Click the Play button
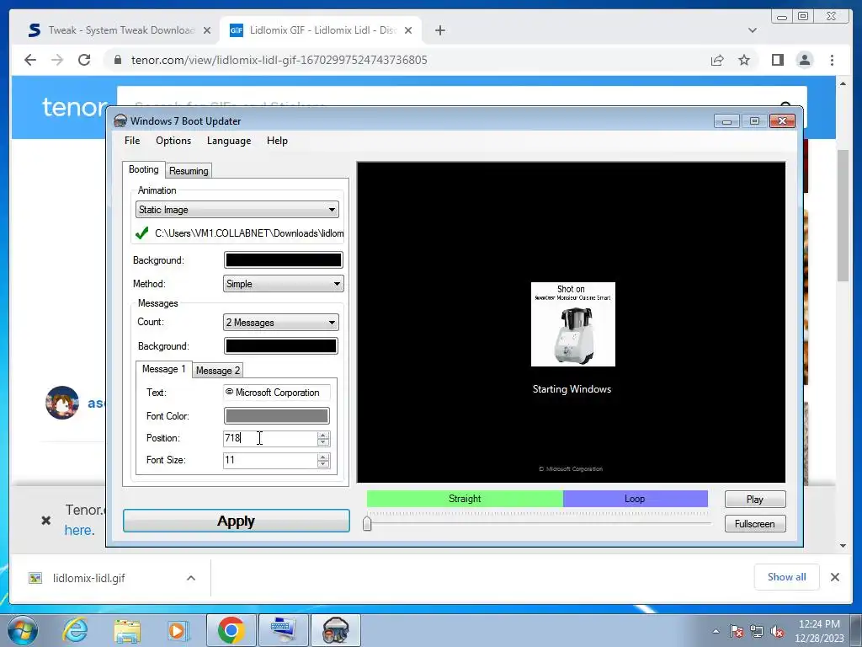 pyautogui.click(x=755, y=500)
